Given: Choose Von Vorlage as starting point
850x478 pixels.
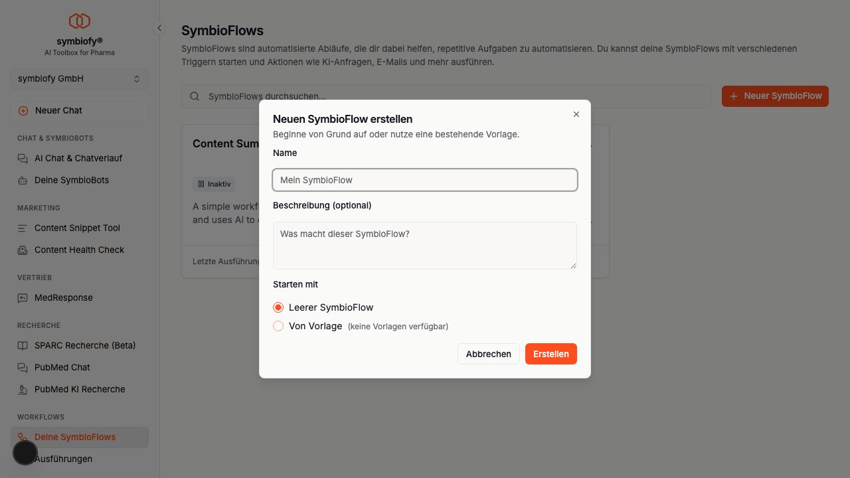Looking at the screenshot, I should click(278, 326).
